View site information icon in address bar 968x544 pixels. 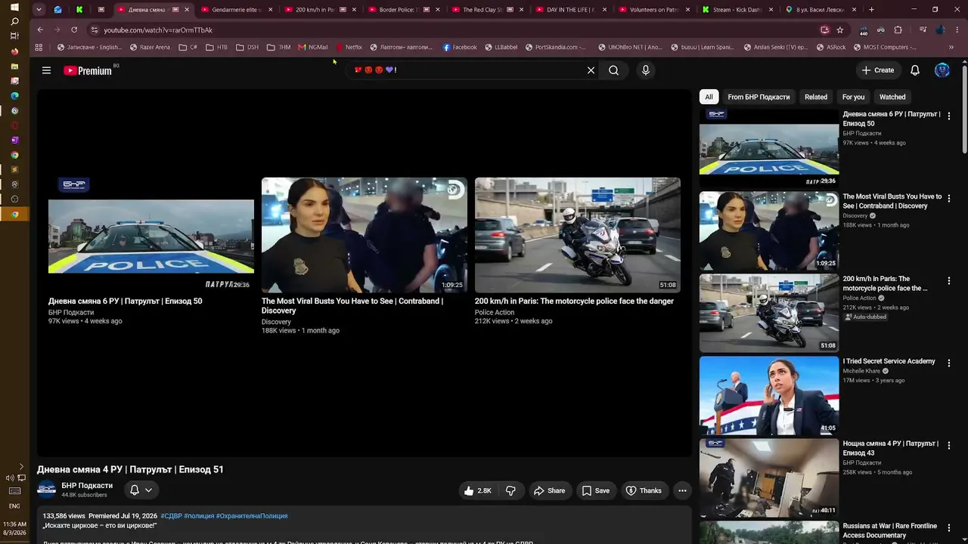tap(95, 30)
